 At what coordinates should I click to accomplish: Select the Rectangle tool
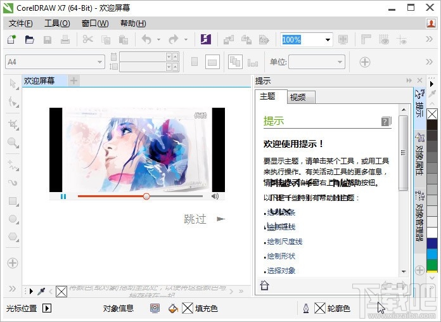[13, 202]
